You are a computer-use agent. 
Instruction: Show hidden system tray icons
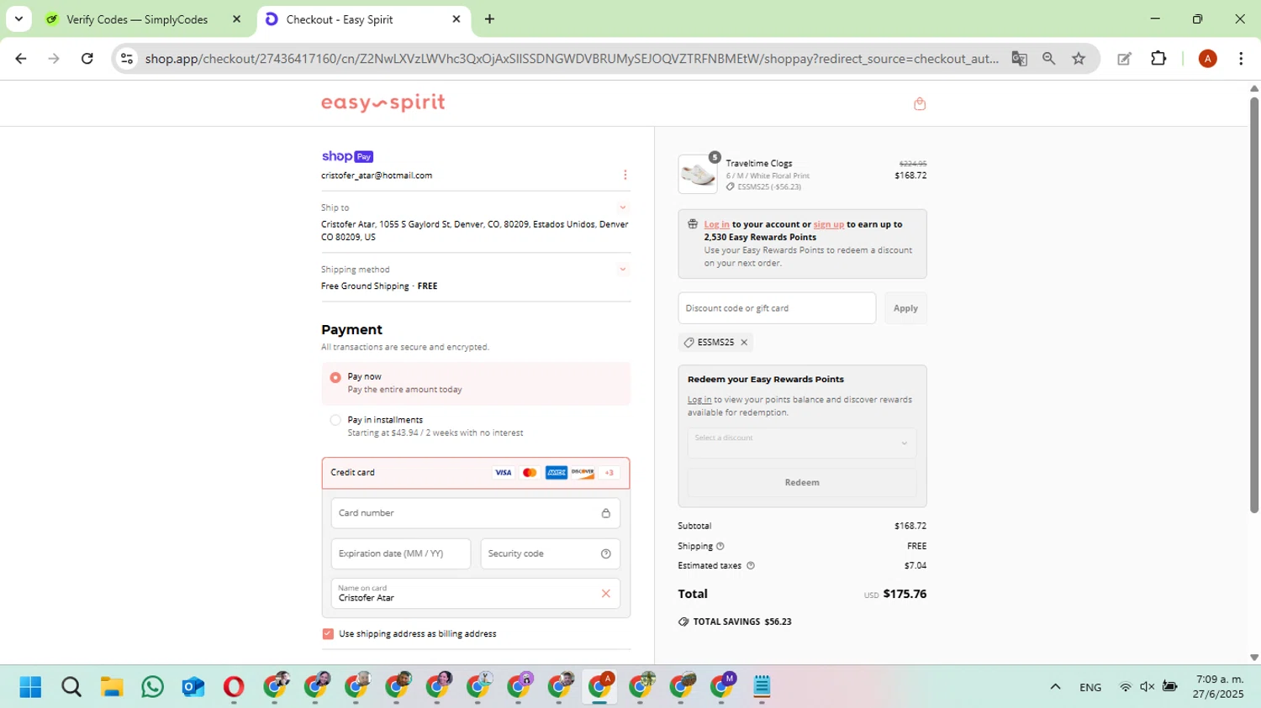pos(1055,687)
